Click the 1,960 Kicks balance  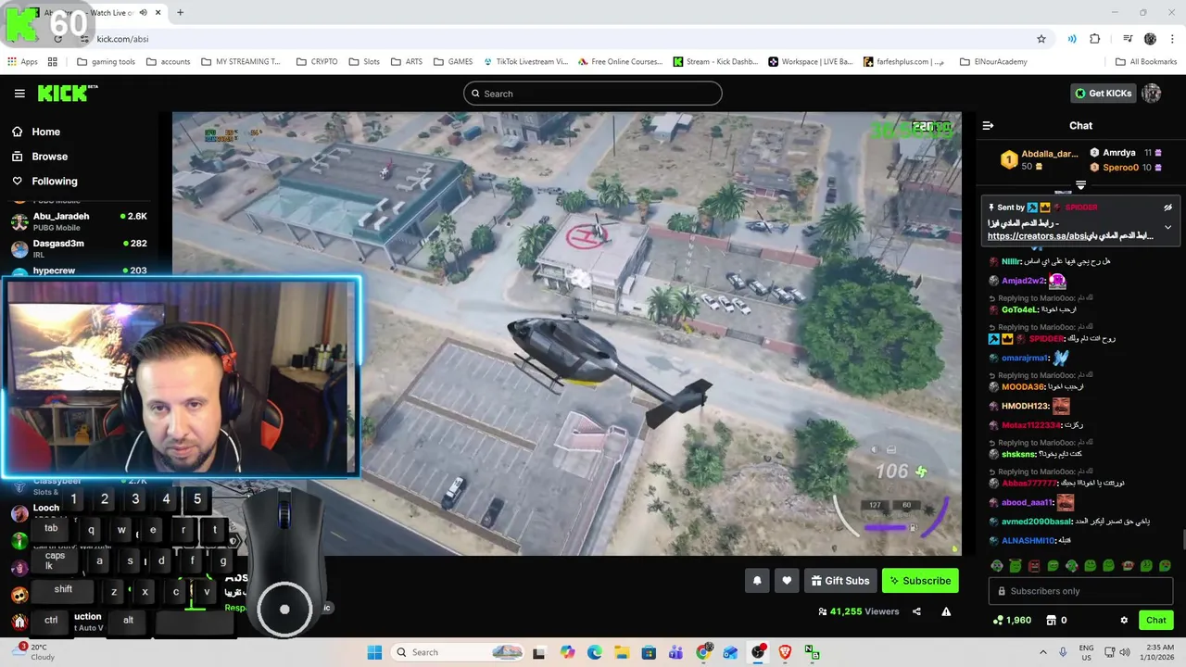click(x=1012, y=620)
